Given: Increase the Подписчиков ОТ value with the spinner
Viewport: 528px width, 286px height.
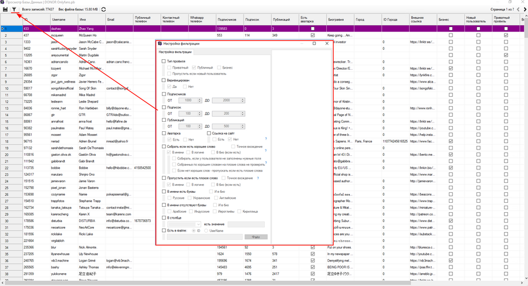Looking at the screenshot, I should [199, 99].
